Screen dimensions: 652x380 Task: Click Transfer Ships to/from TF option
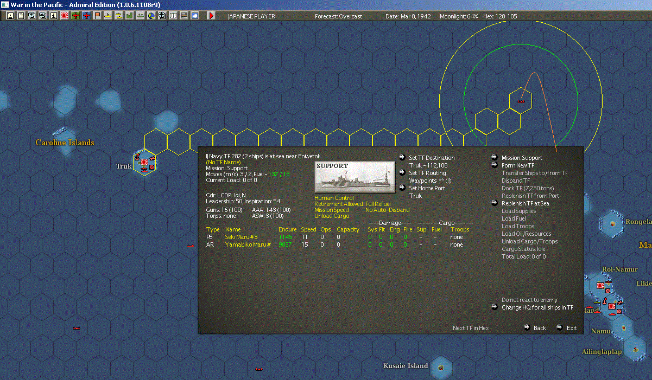pos(535,173)
